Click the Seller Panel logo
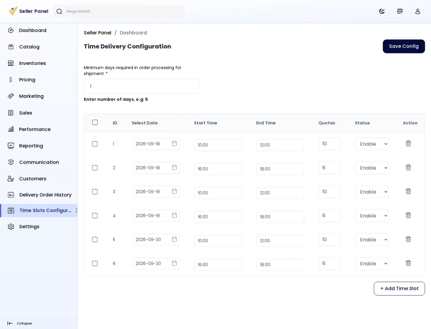431x329 pixels. coord(28,11)
